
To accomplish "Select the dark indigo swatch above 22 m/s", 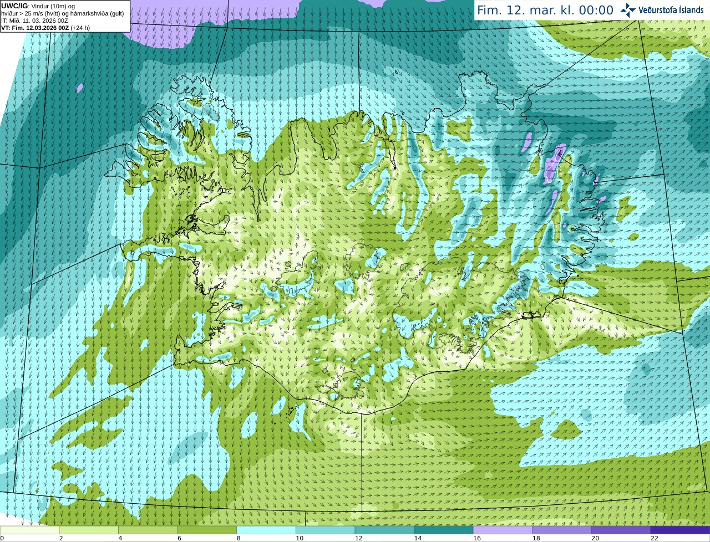I will coord(680,530).
